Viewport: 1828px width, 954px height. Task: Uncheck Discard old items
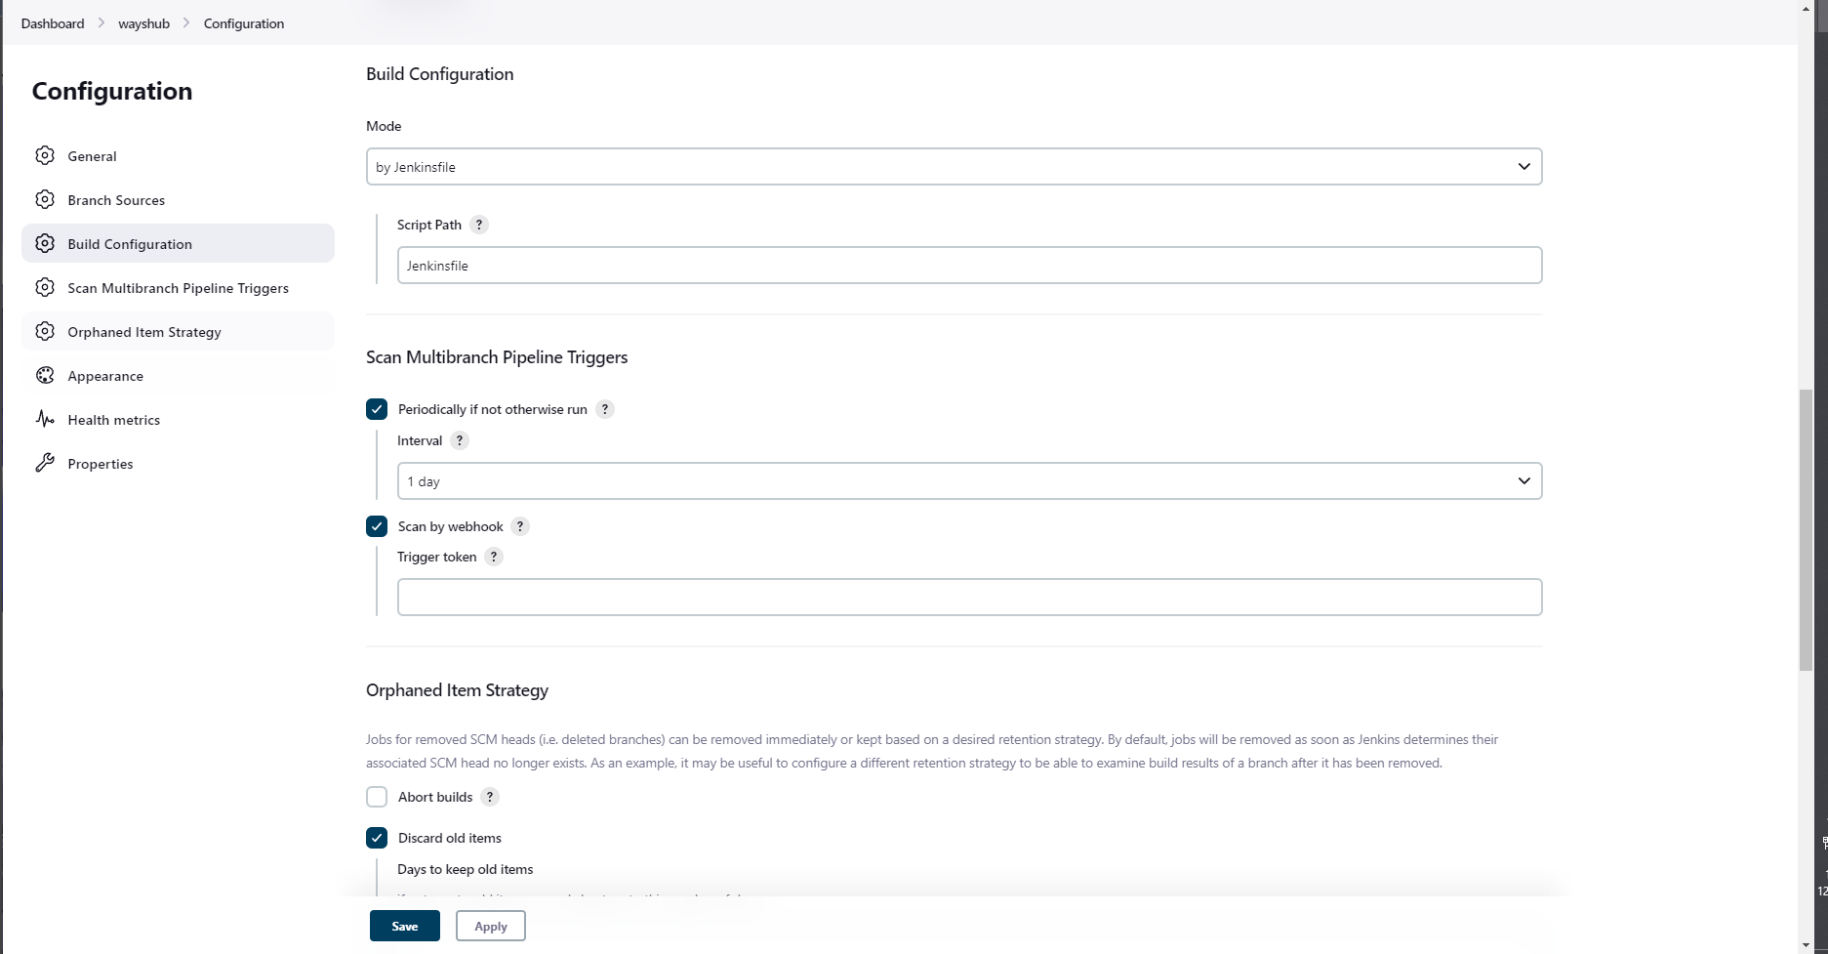pyautogui.click(x=377, y=838)
